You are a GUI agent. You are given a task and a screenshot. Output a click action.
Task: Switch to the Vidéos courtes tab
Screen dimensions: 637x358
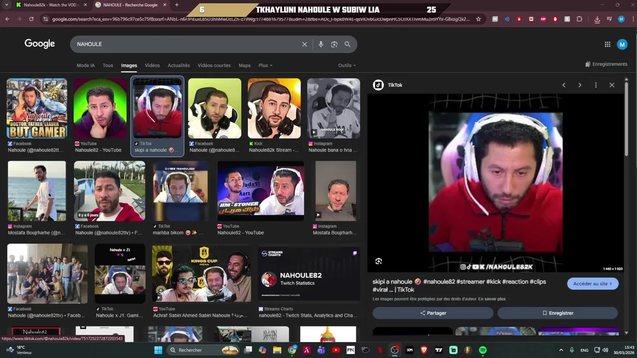tap(214, 65)
